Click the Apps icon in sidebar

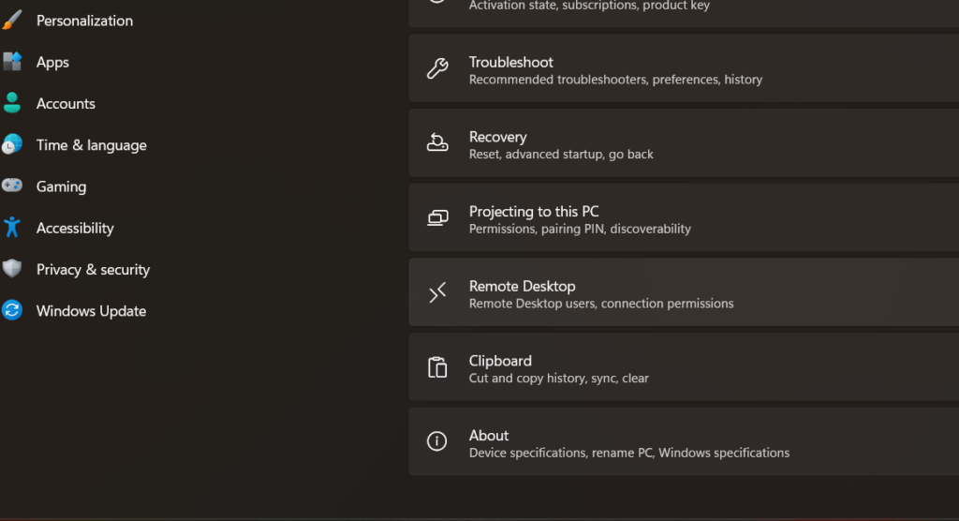(12, 62)
